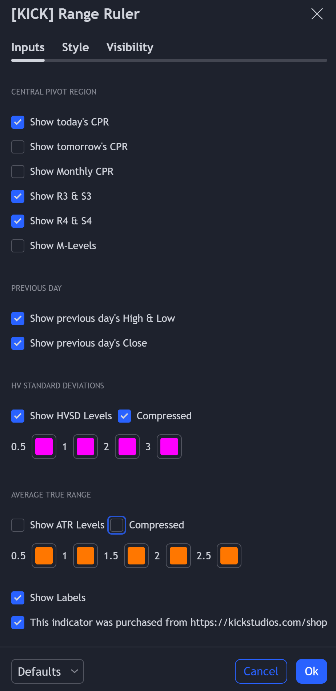Switch to the Style tab
Viewport: 336px width, 691px height.
point(75,47)
